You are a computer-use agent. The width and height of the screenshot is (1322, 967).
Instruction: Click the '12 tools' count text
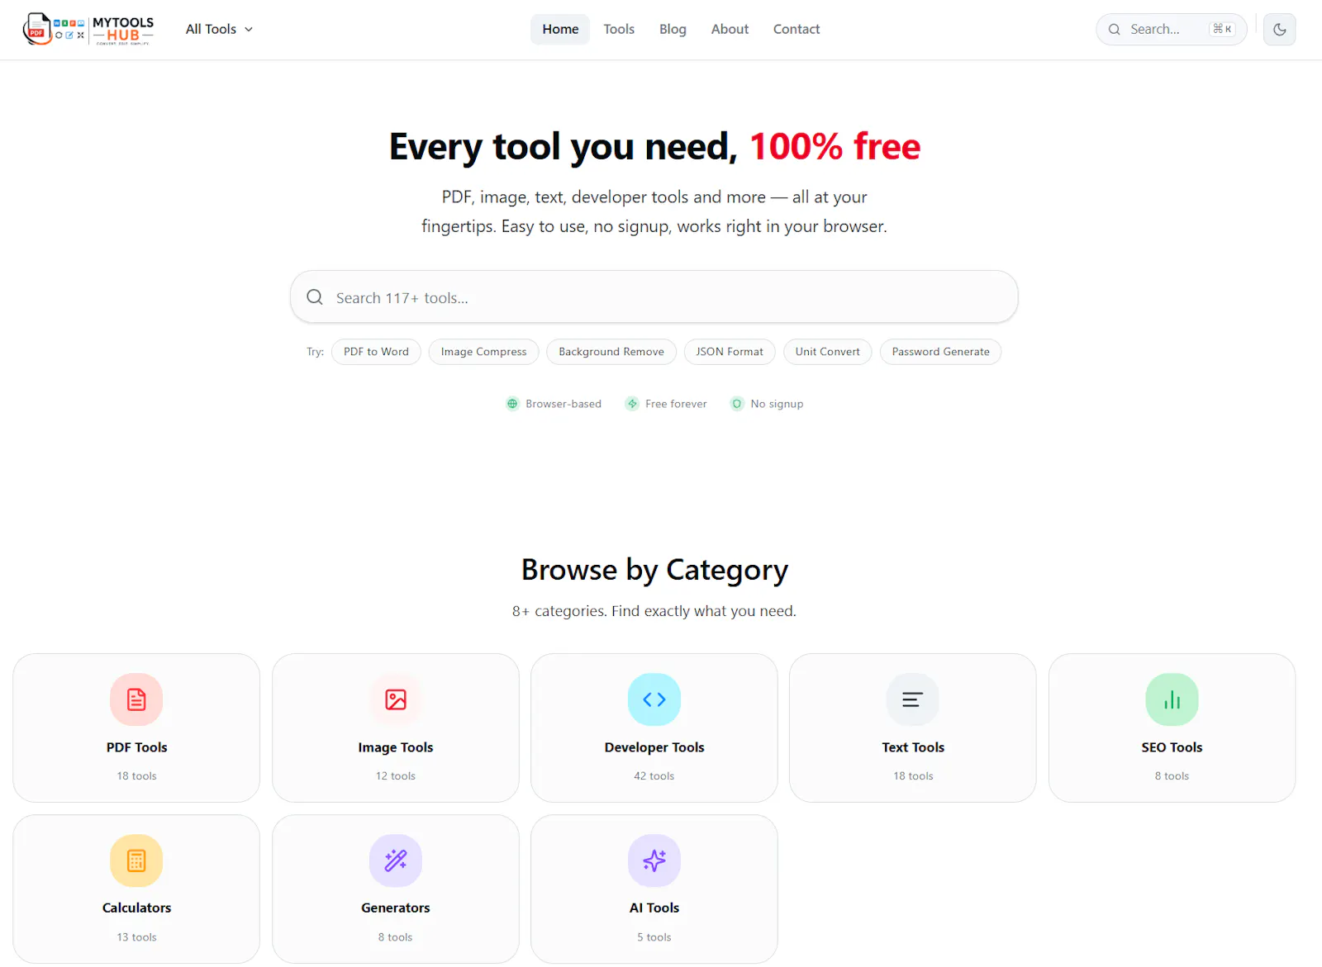[396, 776]
